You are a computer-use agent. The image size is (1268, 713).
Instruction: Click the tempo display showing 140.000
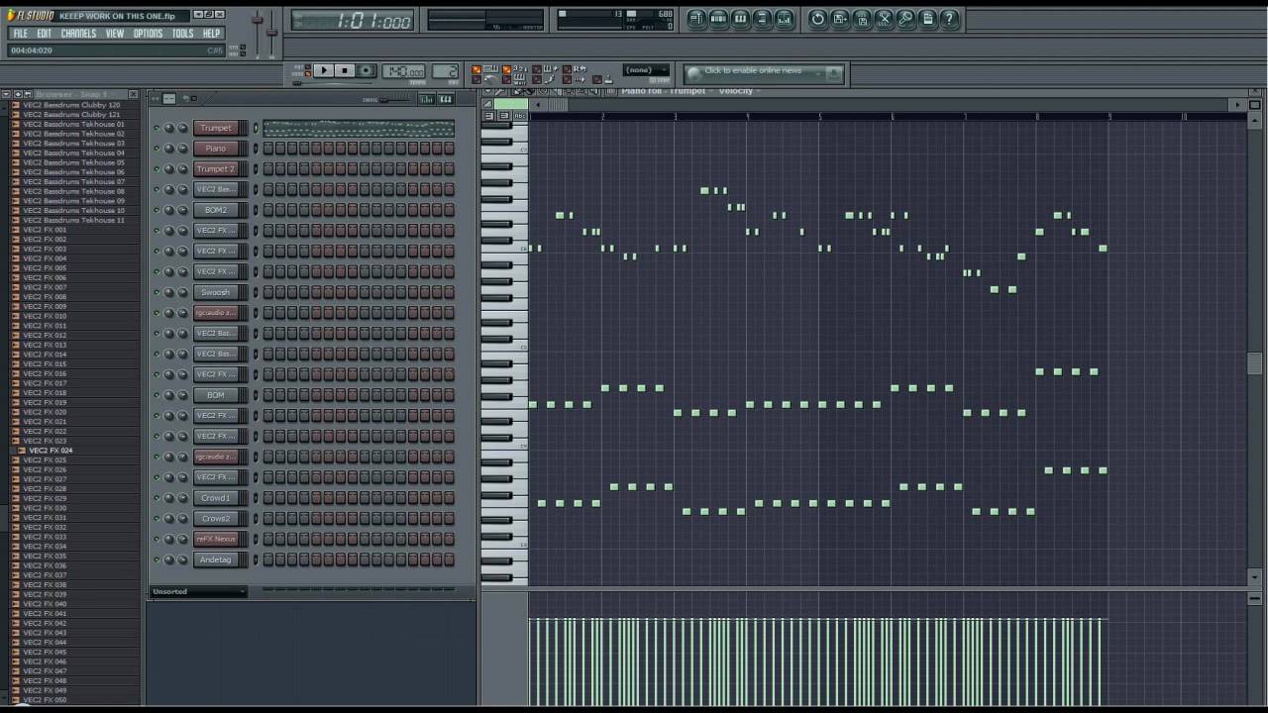(403, 70)
